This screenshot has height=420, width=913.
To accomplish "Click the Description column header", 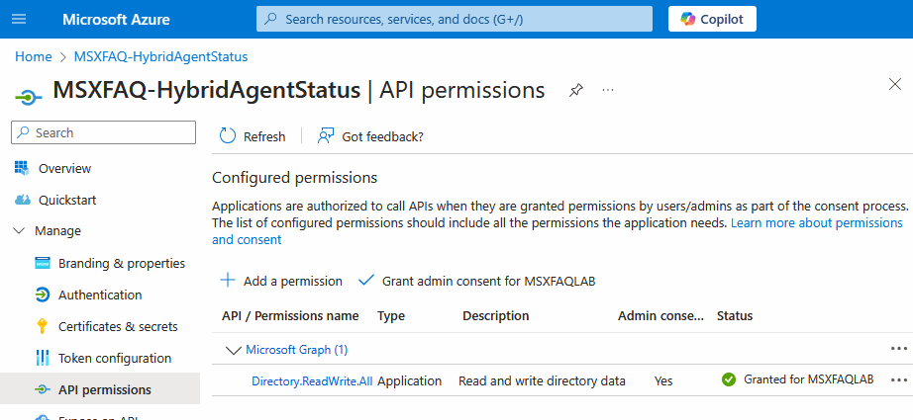I will click(495, 315).
